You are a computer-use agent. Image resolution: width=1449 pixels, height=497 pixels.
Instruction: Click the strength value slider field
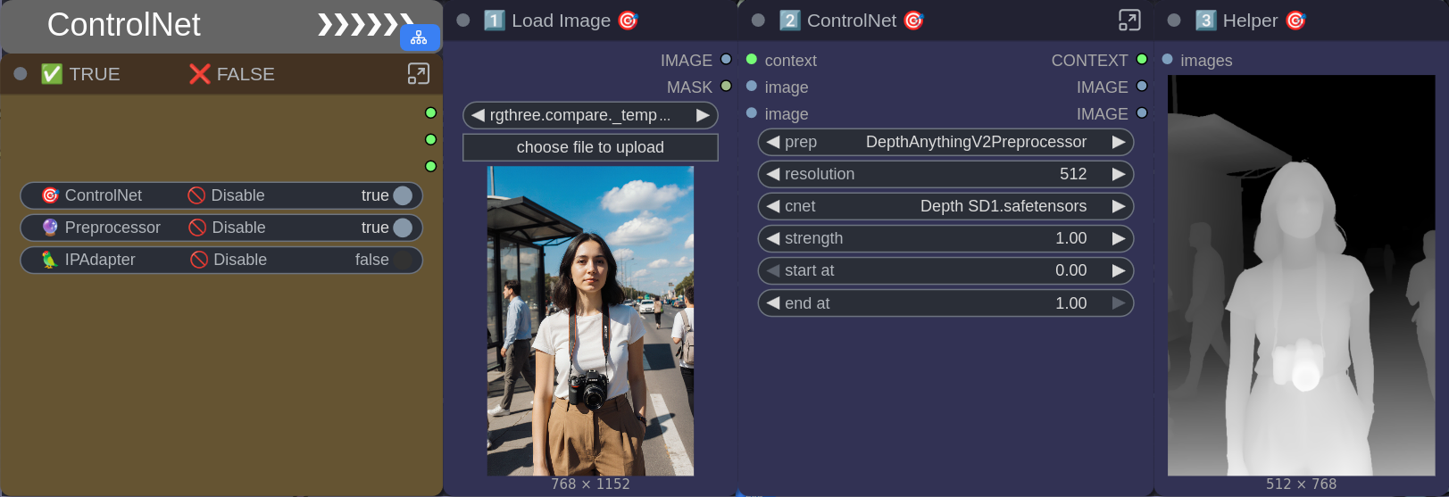(x=945, y=238)
